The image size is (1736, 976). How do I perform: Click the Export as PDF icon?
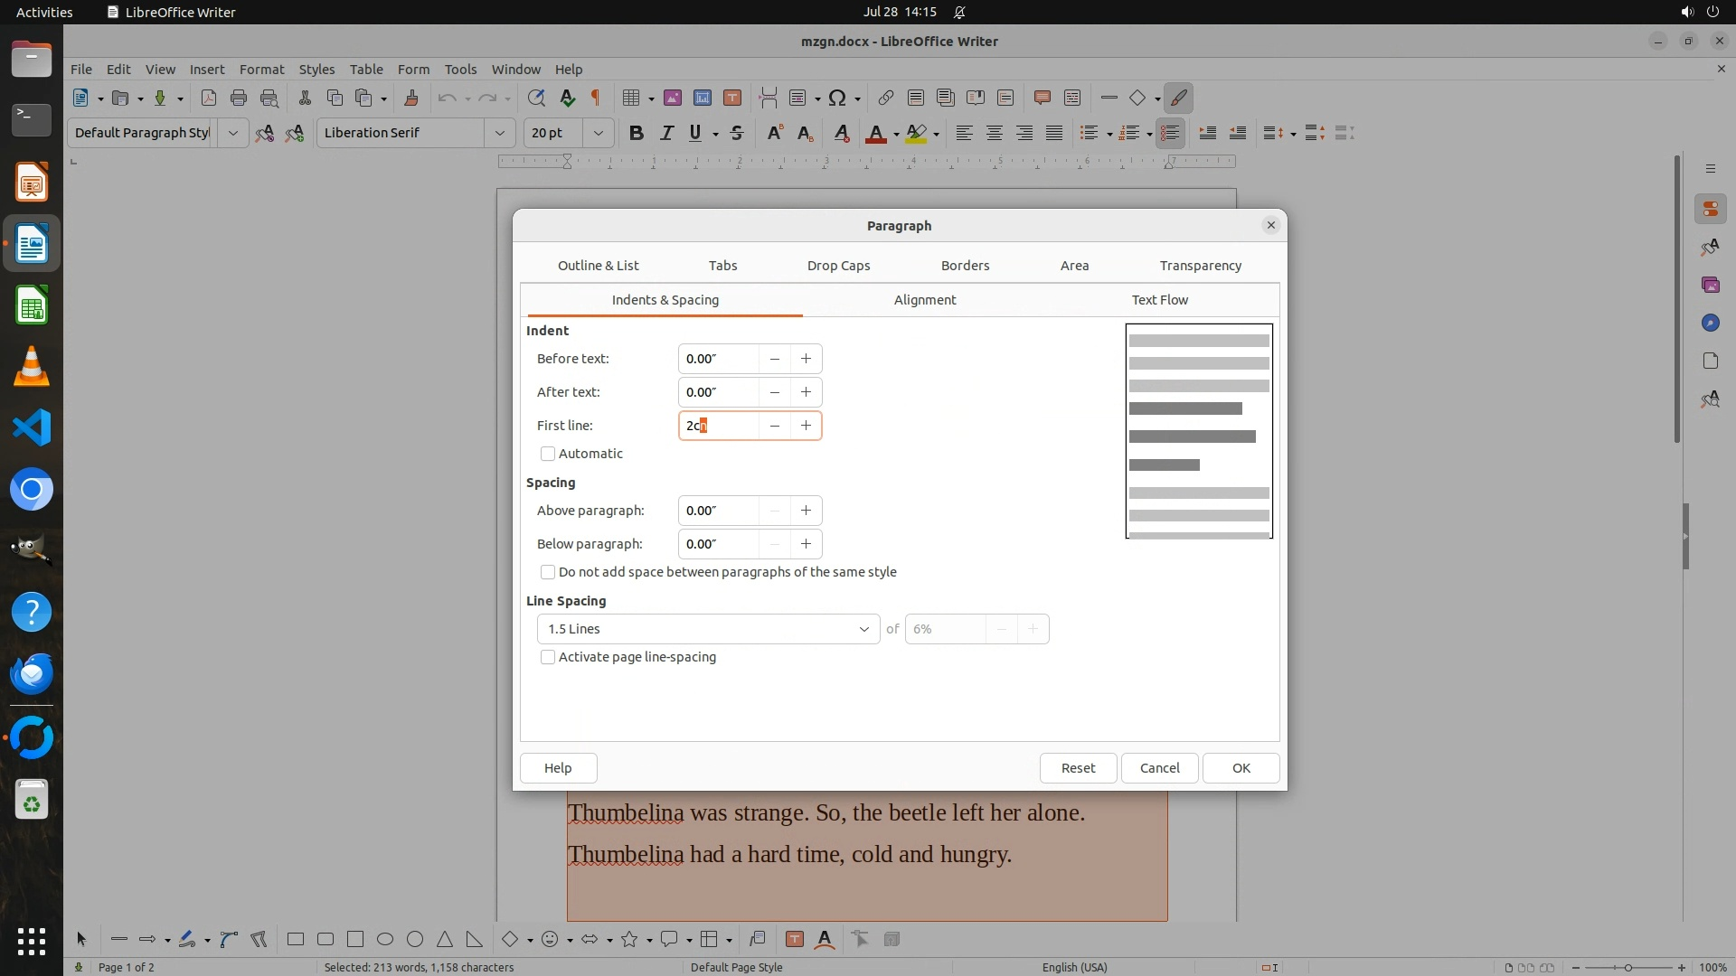(x=209, y=98)
